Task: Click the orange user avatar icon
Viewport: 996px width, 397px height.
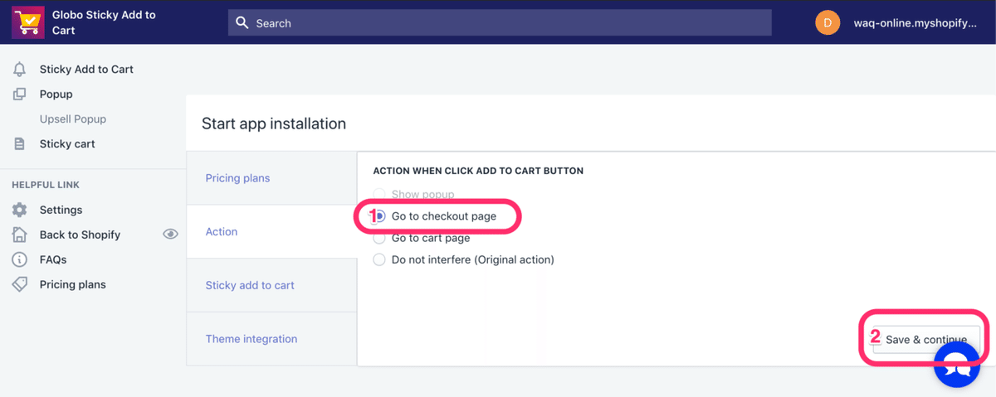Action: (x=828, y=23)
